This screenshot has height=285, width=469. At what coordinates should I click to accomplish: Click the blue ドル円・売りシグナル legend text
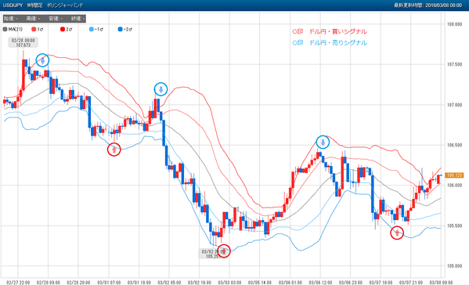coord(338,43)
